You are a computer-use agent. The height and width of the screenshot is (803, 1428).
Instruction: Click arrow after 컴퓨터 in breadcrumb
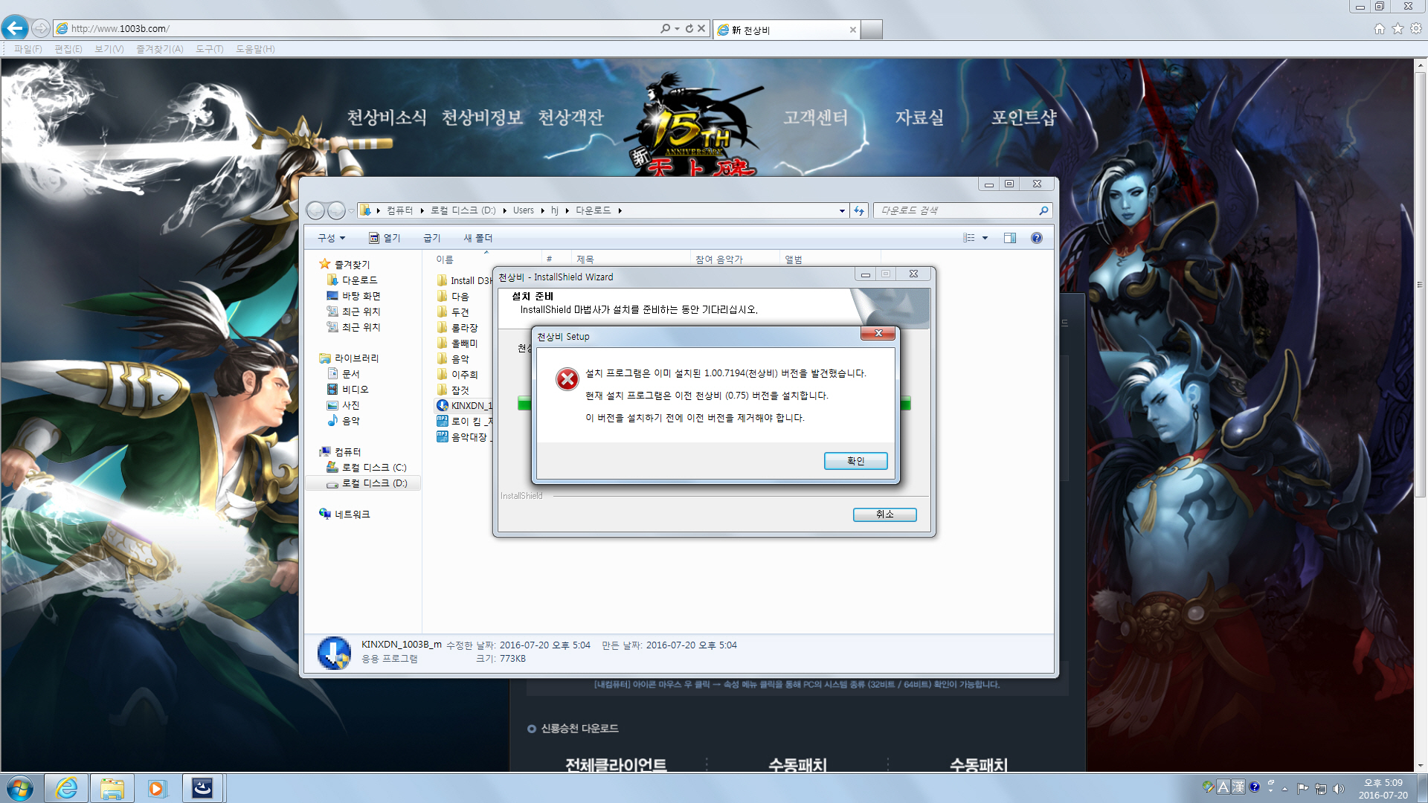click(x=422, y=210)
